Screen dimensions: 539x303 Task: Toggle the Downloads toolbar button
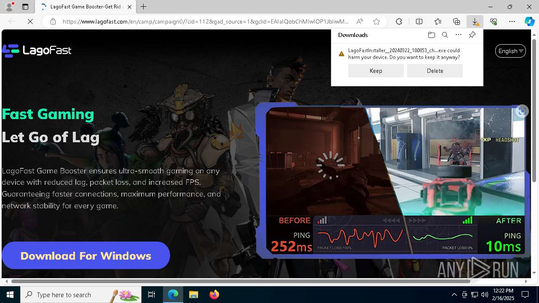point(475,21)
